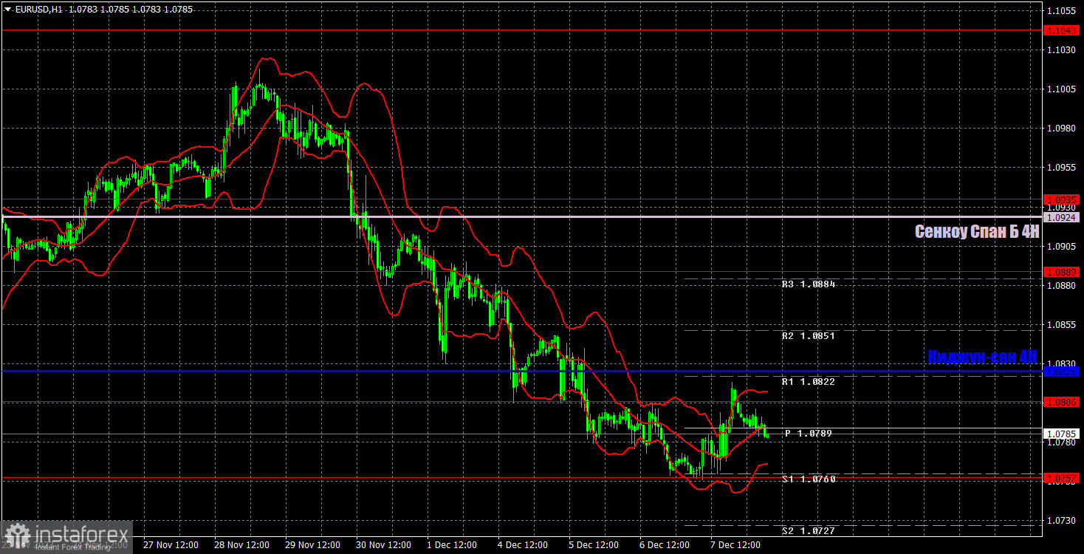
Task: Select the red 1.0935 price level tag
Action: (1063, 199)
